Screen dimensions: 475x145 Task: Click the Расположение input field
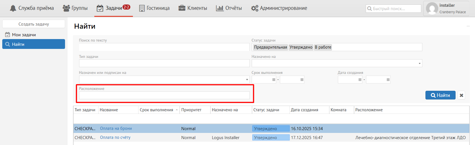(x=164, y=96)
